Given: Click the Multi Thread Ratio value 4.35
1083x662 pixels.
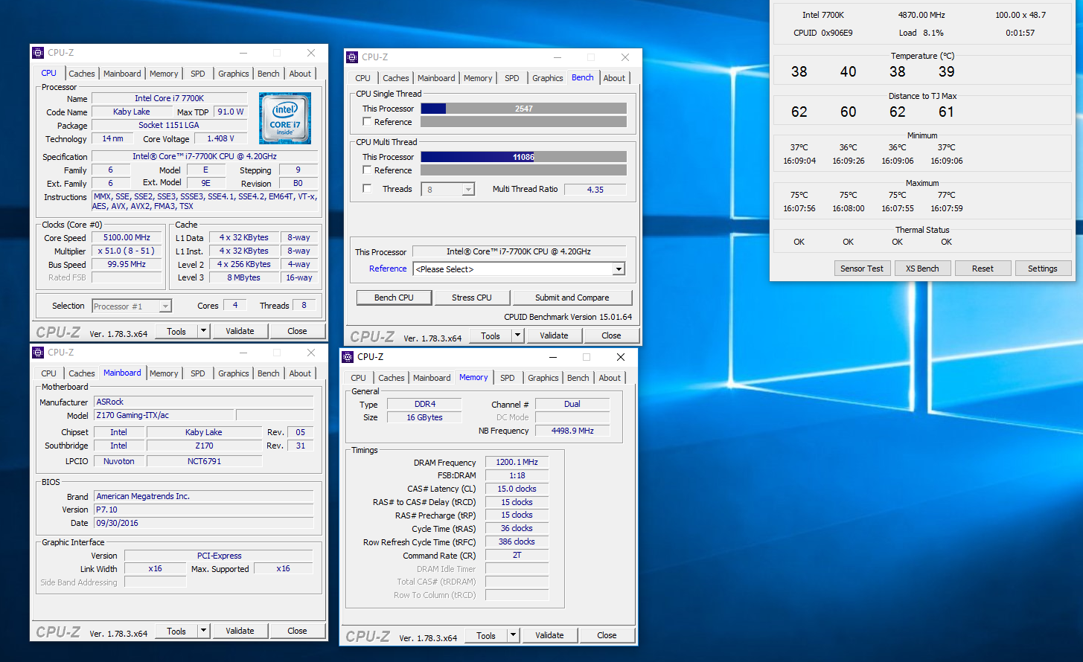Looking at the screenshot, I should click(595, 190).
